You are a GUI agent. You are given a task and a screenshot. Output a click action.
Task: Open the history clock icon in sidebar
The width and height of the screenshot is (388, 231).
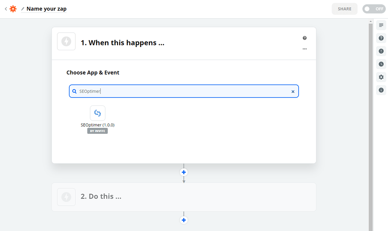[x=381, y=64]
